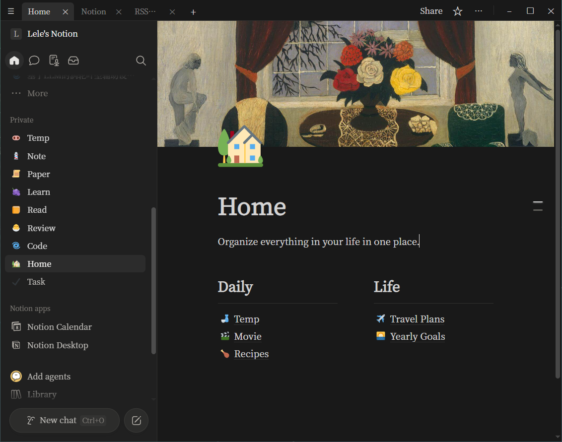Open the Note page in sidebar
This screenshot has width=562, height=442.
click(75, 156)
